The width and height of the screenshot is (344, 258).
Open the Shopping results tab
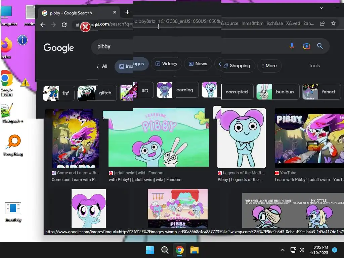tap(237, 66)
